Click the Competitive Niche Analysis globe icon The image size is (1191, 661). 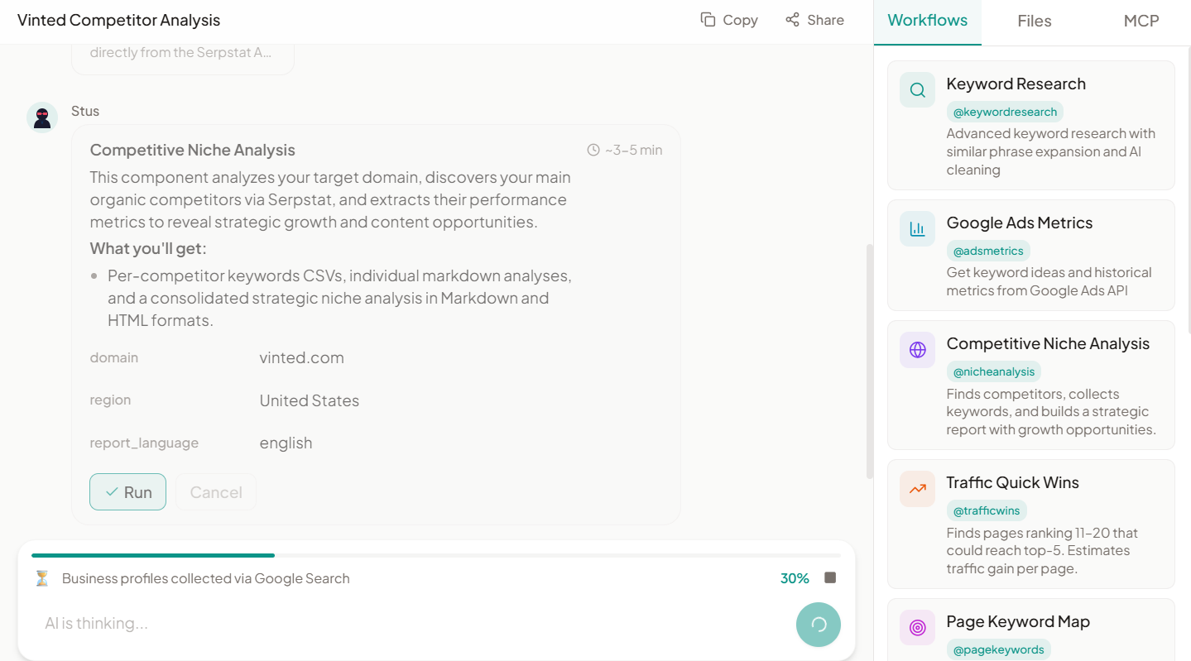coord(917,350)
